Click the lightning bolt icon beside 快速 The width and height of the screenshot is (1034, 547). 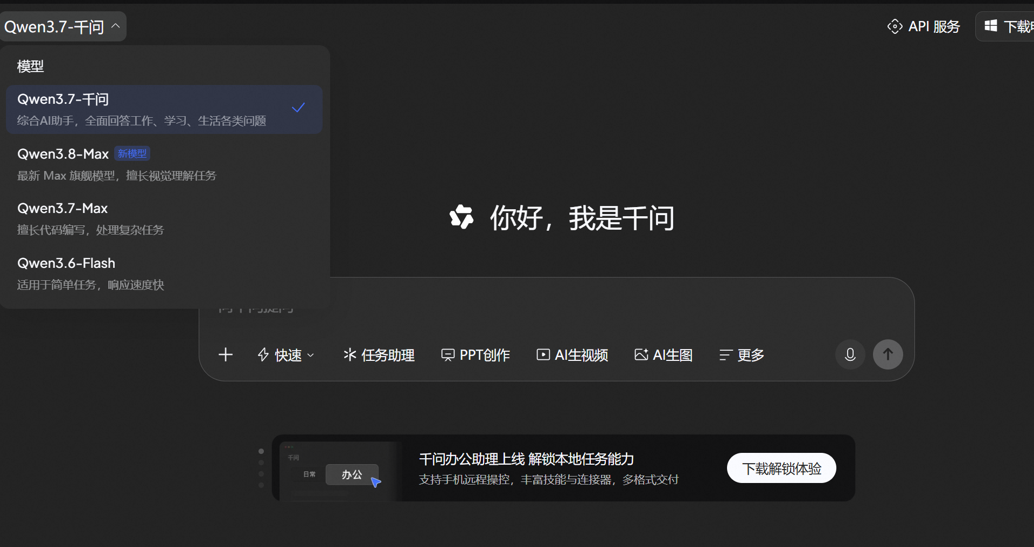click(263, 355)
